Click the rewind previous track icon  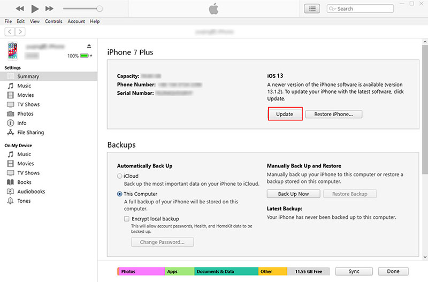20,9
